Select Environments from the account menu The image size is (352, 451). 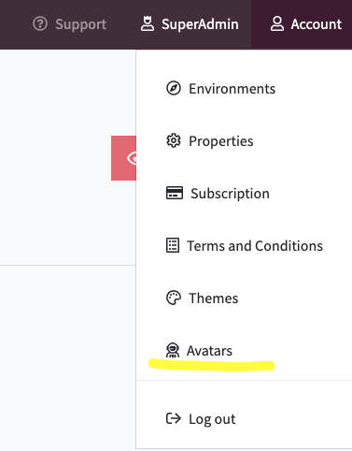click(244, 88)
